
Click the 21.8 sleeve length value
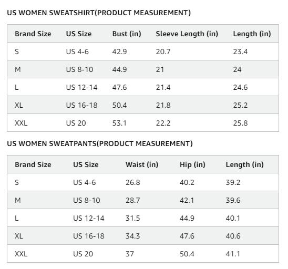click(163, 105)
